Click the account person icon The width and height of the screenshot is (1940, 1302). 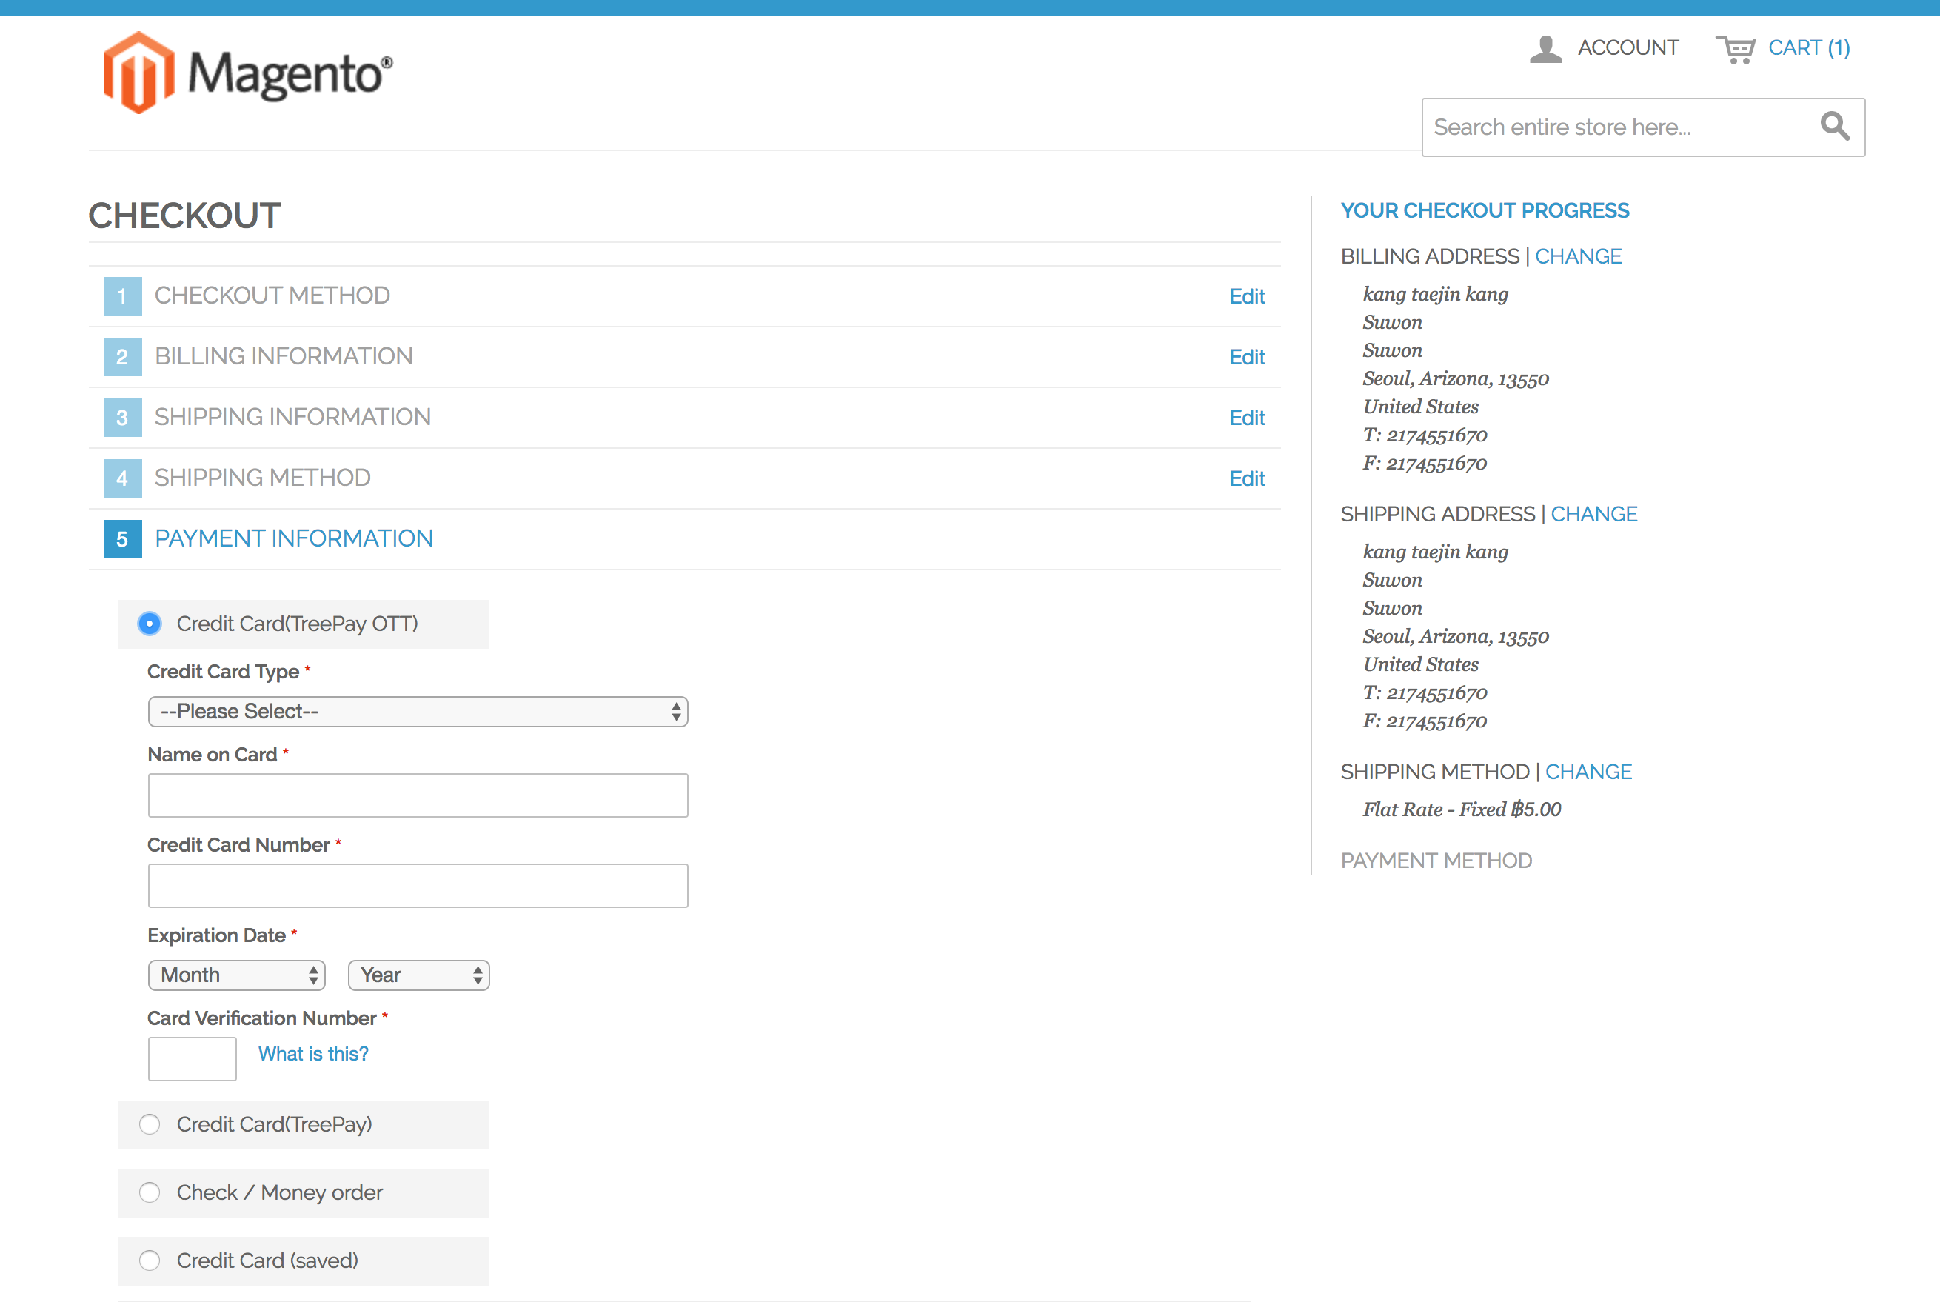pos(1545,48)
